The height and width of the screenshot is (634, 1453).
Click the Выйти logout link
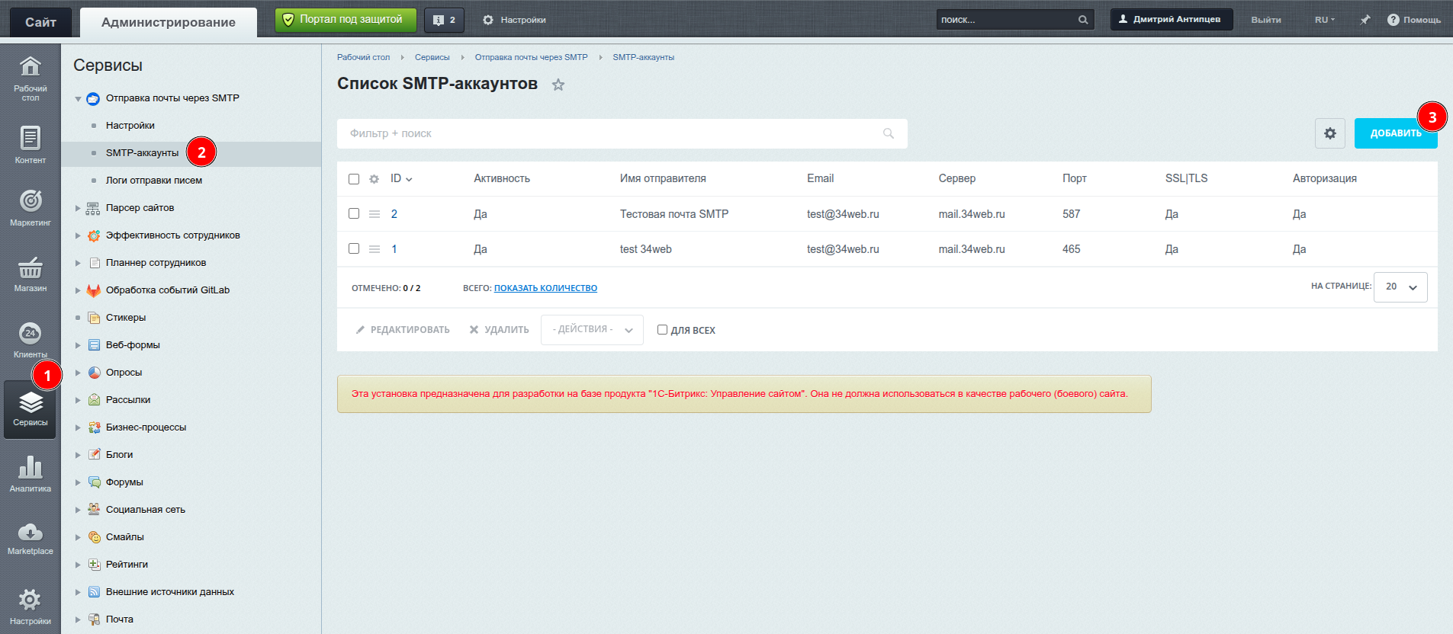click(x=1266, y=20)
